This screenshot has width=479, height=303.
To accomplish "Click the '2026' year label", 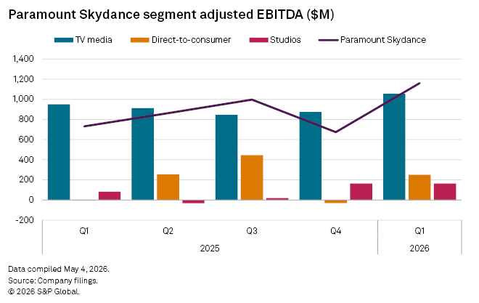I will pos(419,248).
